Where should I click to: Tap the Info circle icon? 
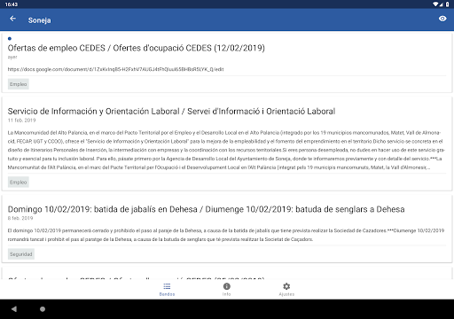pos(227,286)
